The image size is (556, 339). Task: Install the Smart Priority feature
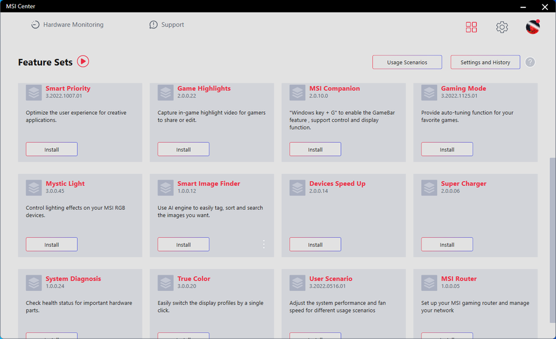pyautogui.click(x=52, y=149)
